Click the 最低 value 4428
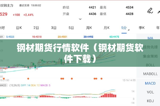160x106 pixels. 130,14
